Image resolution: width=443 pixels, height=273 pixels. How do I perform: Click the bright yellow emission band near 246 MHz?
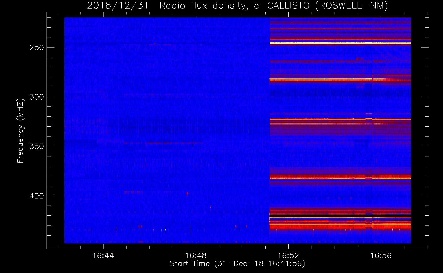click(340, 43)
